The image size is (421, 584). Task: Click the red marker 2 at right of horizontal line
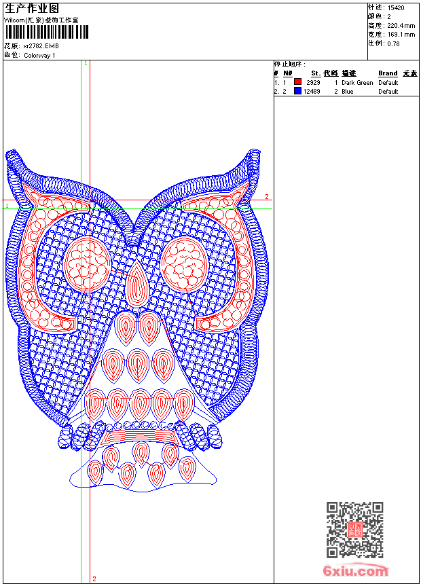point(267,197)
